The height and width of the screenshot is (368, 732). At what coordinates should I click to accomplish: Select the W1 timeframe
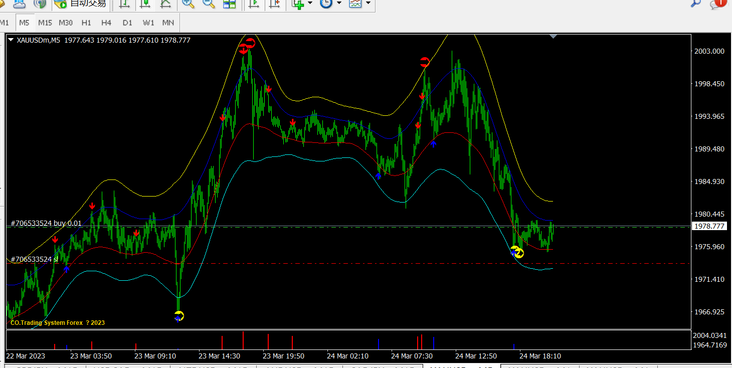(x=148, y=23)
